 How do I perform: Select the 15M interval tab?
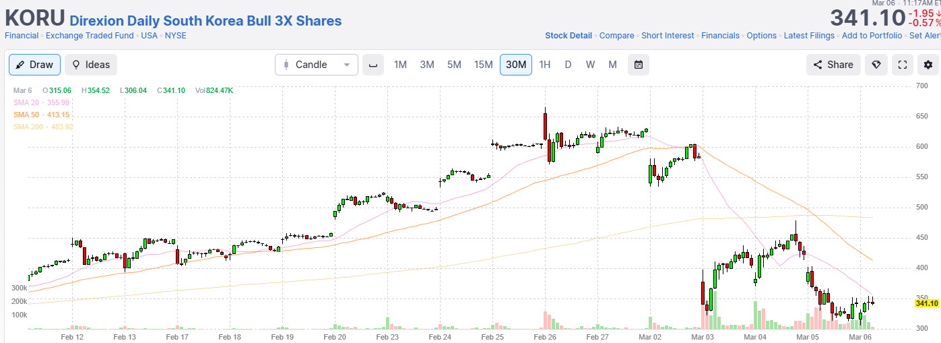483,65
